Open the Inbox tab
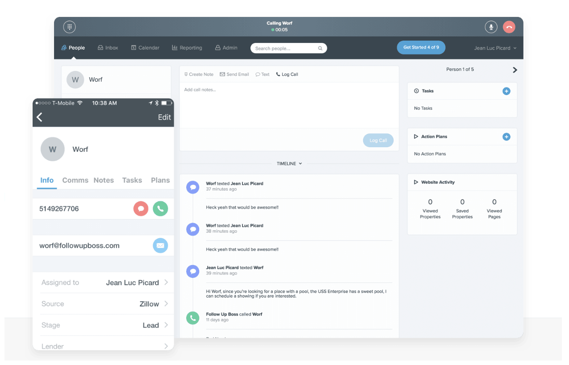The height and width of the screenshot is (365, 569). (108, 48)
